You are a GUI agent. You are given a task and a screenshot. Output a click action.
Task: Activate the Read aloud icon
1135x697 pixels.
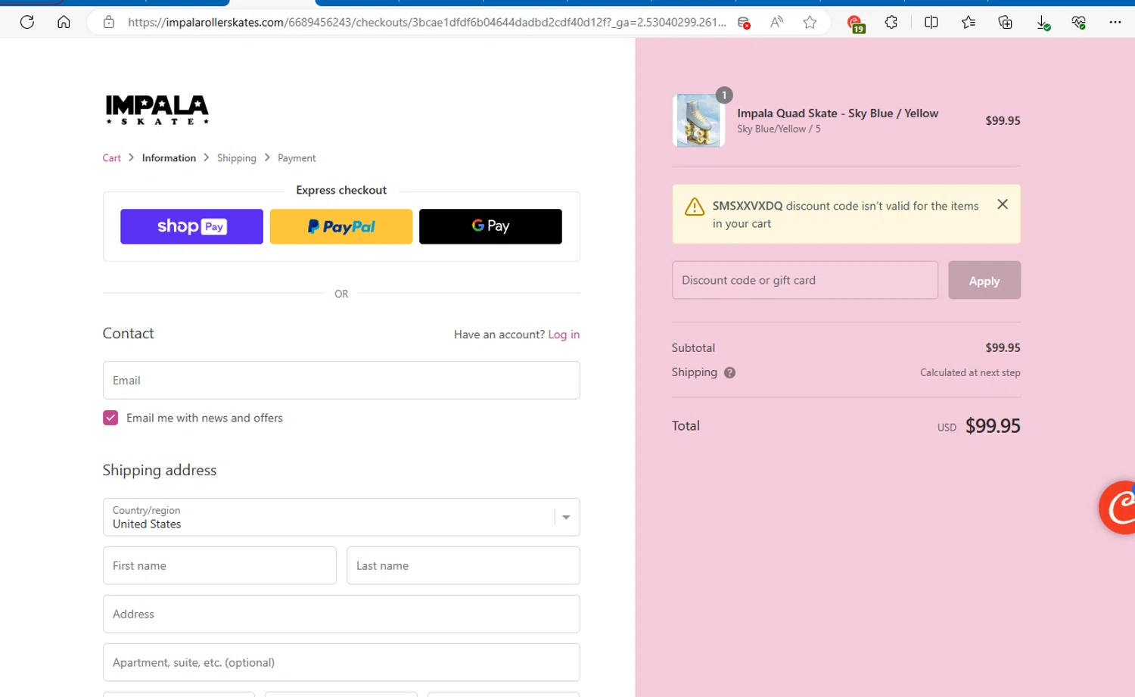(776, 22)
